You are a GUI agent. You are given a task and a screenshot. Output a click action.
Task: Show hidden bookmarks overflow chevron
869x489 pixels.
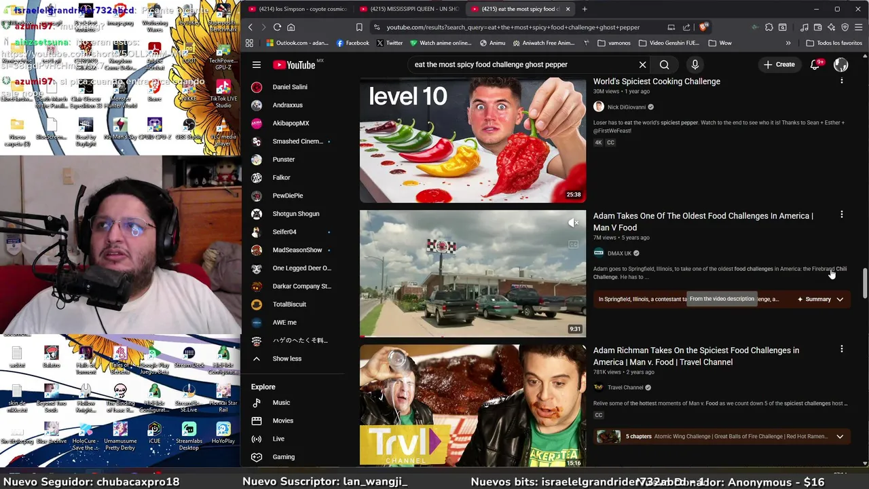click(788, 43)
